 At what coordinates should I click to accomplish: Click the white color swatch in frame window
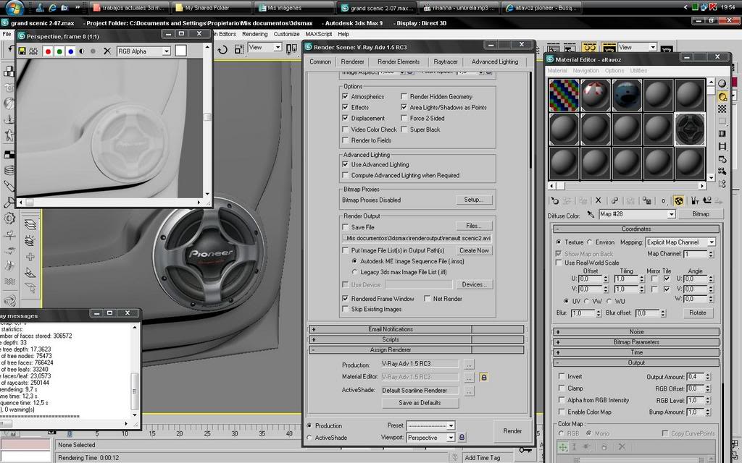click(180, 51)
